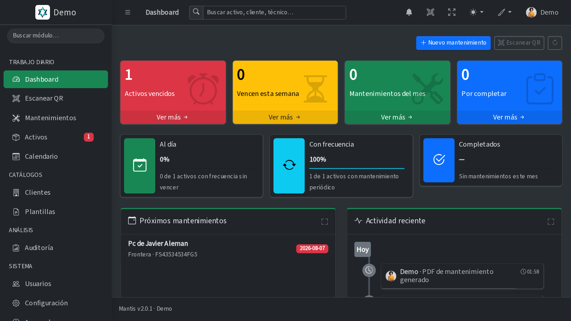This screenshot has width=571, height=321.
Task: Click Ver más on Vencen esta semana card
Action: pyautogui.click(x=285, y=117)
